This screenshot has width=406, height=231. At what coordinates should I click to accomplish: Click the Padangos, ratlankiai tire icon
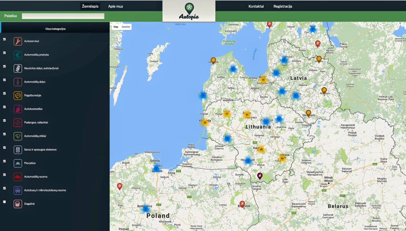click(x=18, y=123)
